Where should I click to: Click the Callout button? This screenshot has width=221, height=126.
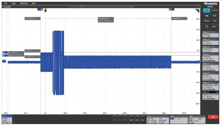[215, 10]
